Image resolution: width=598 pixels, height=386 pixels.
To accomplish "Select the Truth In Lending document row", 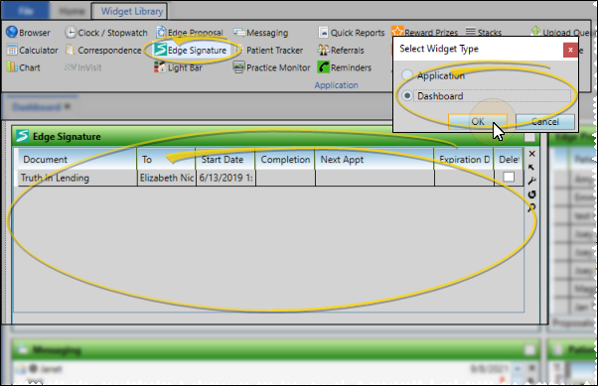I will [x=269, y=178].
